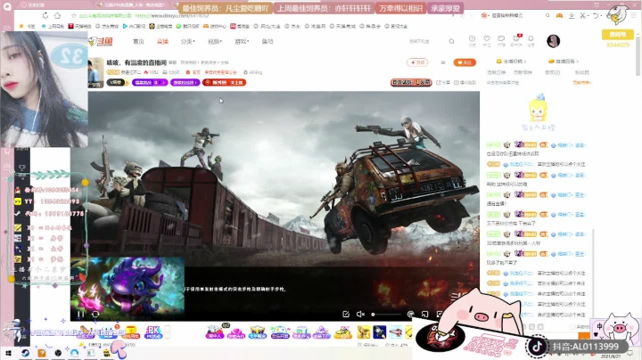
Task: Click the bookmark star in address bar
Action: coord(74,15)
